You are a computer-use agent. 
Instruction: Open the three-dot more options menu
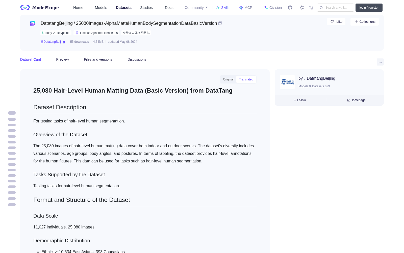(x=380, y=62)
